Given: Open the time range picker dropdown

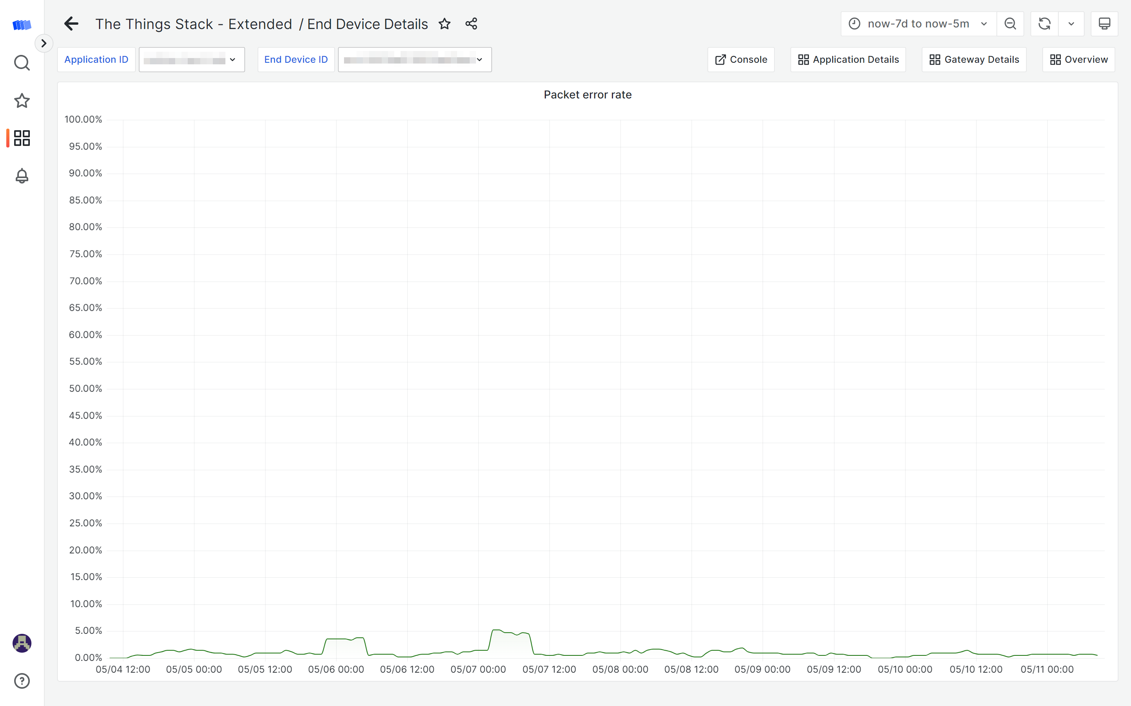Looking at the screenshot, I should click(x=918, y=24).
